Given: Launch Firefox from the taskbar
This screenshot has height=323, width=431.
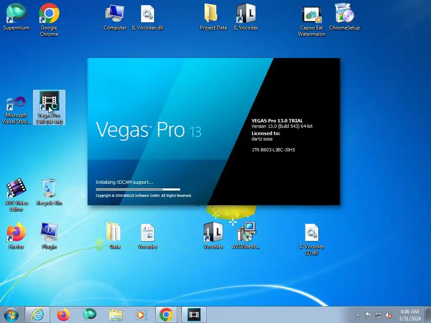Looking at the screenshot, I should [63, 315].
